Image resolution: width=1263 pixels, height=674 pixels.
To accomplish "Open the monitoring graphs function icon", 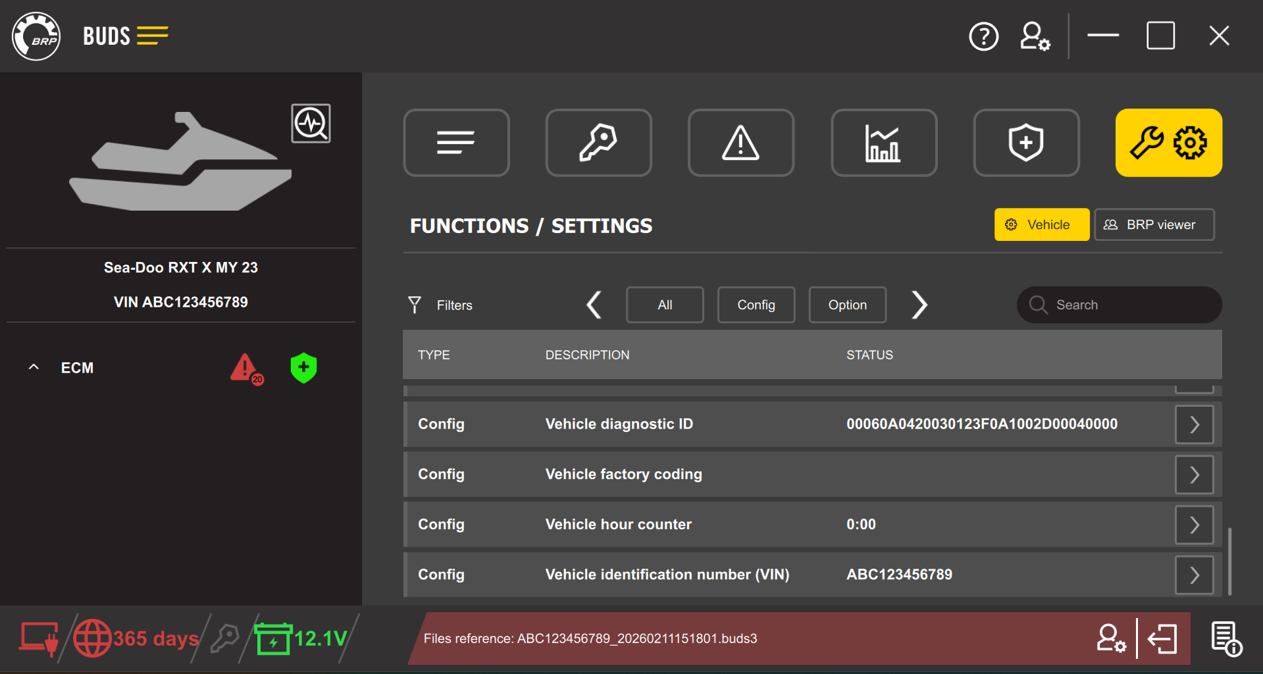I will (x=884, y=142).
